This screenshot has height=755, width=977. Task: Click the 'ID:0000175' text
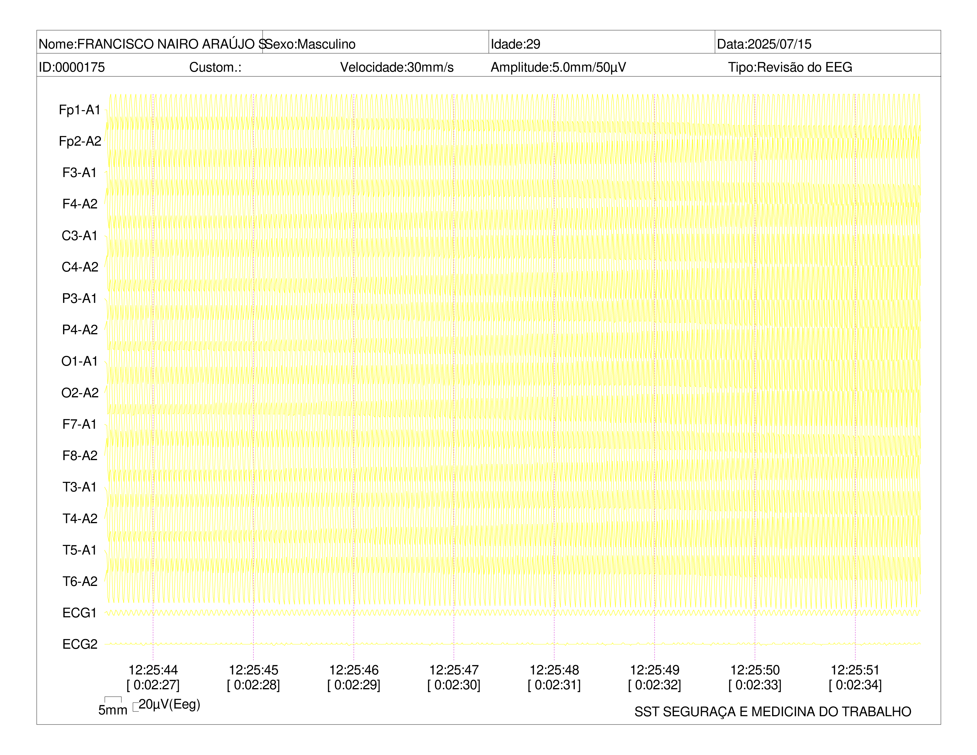(72, 68)
